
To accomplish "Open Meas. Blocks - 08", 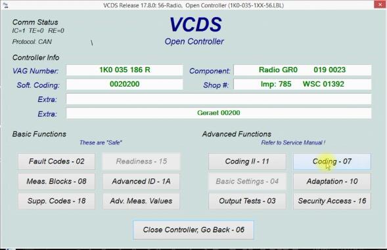I will coord(57,182).
